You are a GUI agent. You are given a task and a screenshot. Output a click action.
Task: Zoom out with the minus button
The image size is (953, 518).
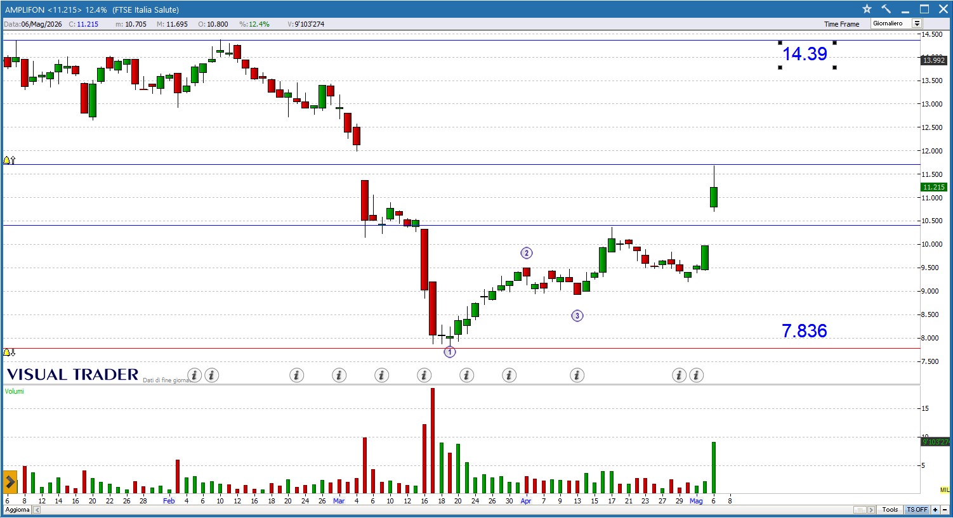[944, 510]
